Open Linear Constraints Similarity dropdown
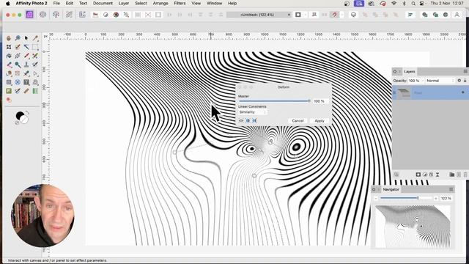Image resolution: width=469 pixels, height=264 pixels. click(x=252, y=112)
